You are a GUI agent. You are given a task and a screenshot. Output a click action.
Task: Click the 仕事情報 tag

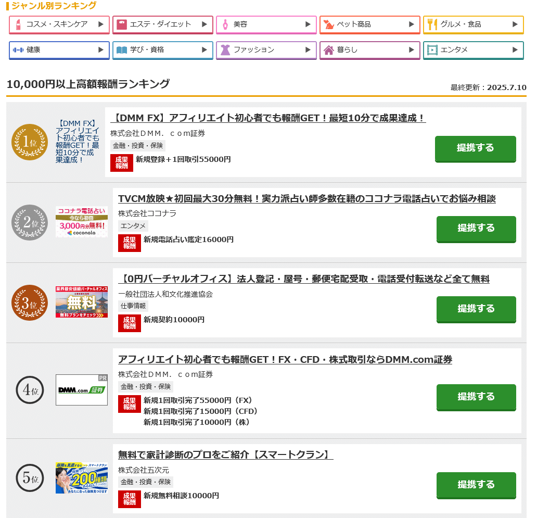click(133, 306)
